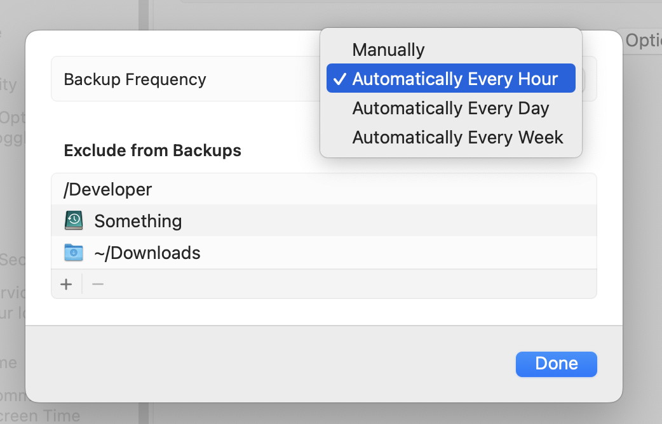Select Manually from the frequency menu
662x424 pixels.
388,50
